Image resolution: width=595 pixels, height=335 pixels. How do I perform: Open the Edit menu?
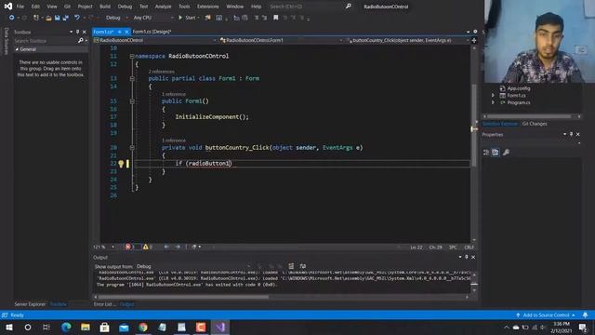point(35,7)
